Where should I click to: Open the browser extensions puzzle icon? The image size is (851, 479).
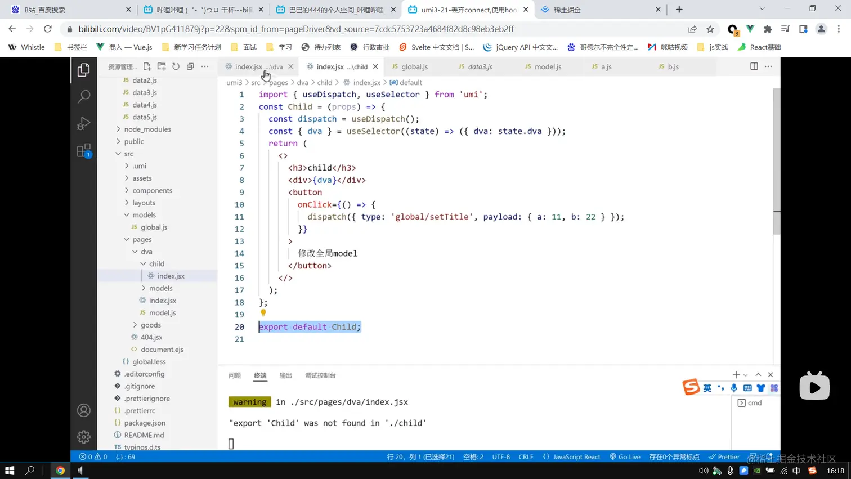[768, 29]
